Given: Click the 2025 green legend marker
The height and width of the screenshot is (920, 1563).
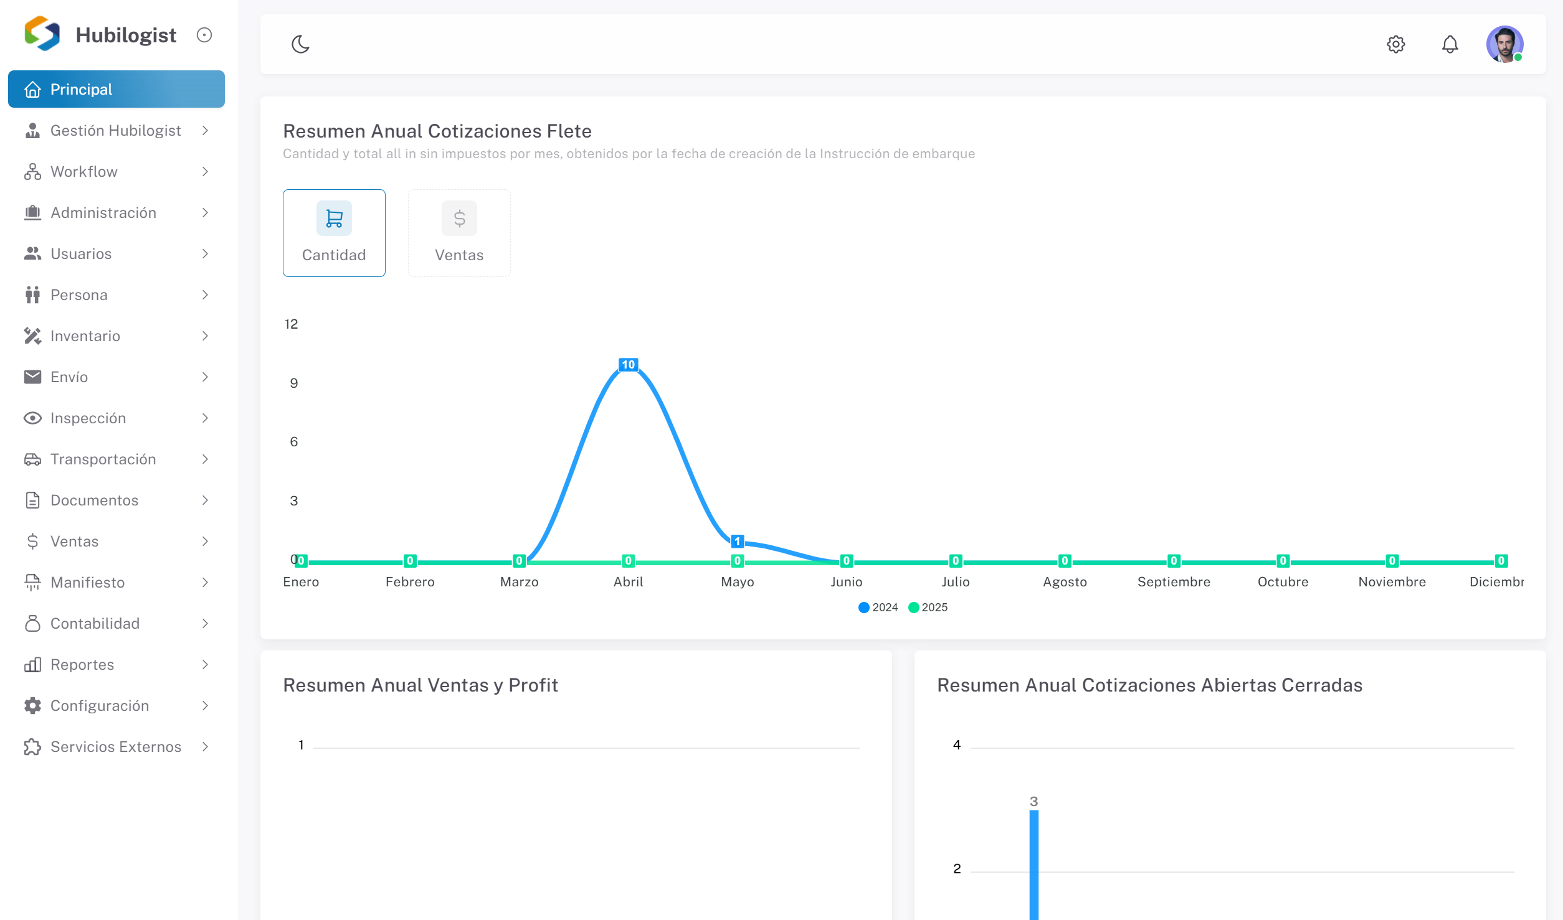Looking at the screenshot, I should click(x=914, y=608).
